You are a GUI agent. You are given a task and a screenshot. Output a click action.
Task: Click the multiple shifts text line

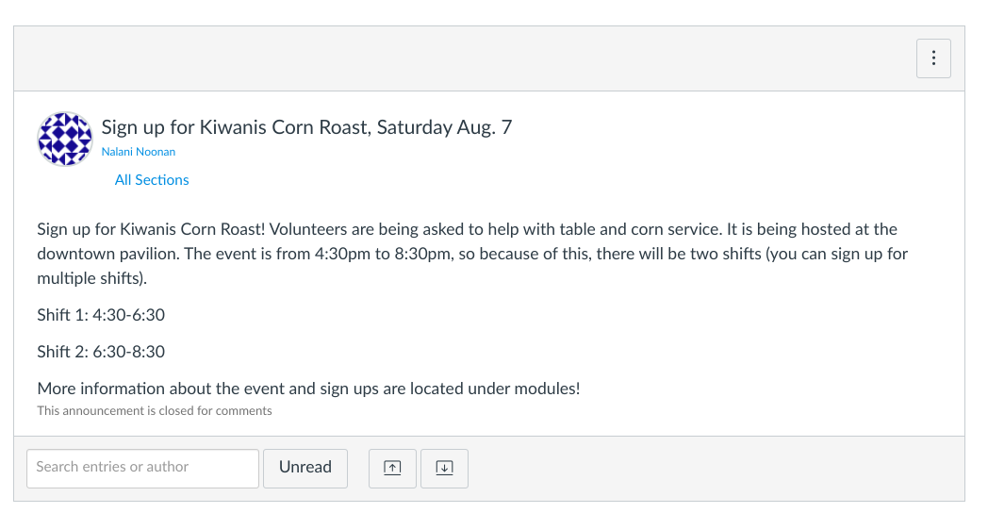click(x=92, y=279)
